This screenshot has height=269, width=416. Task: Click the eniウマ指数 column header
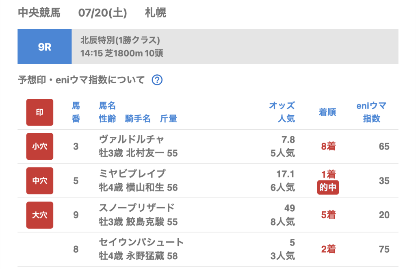pyautogui.click(x=371, y=112)
